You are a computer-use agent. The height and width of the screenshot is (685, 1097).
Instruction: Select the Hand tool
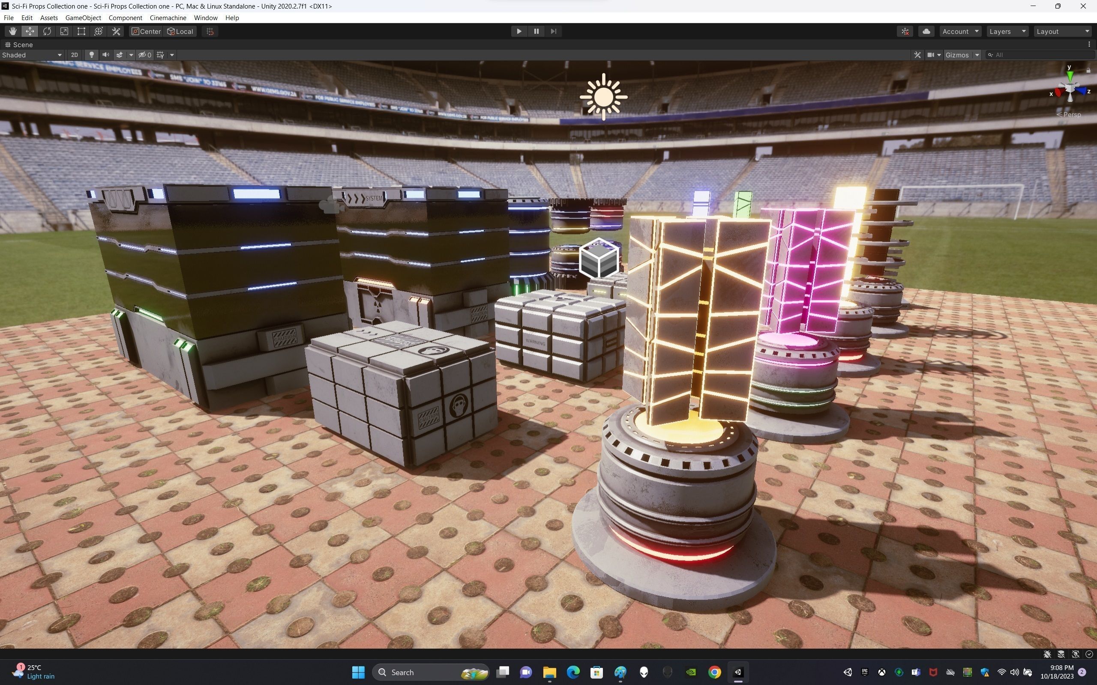12,31
